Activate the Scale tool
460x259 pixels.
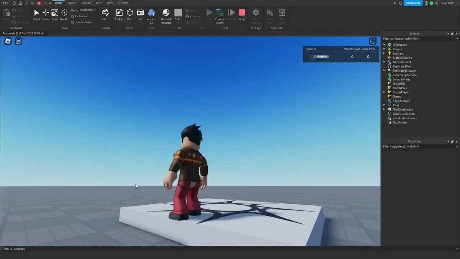pyautogui.click(x=55, y=15)
